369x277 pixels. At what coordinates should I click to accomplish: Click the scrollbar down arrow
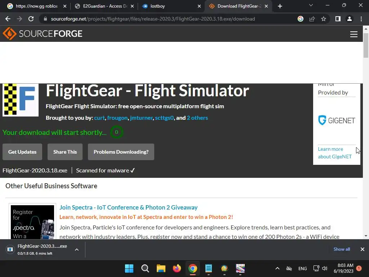[x=366, y=236]
